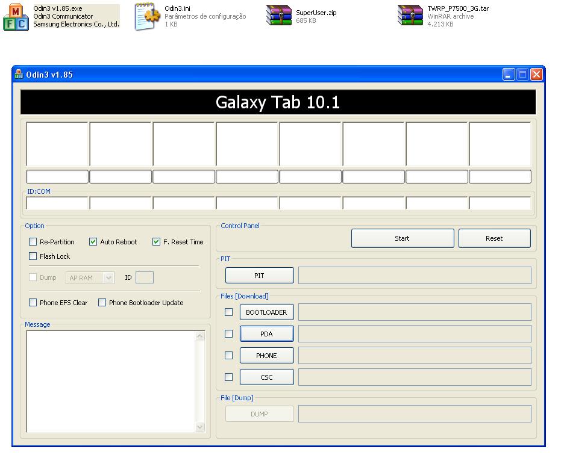Select the SuperUser.zip archive icon

(x=279, y=15)
